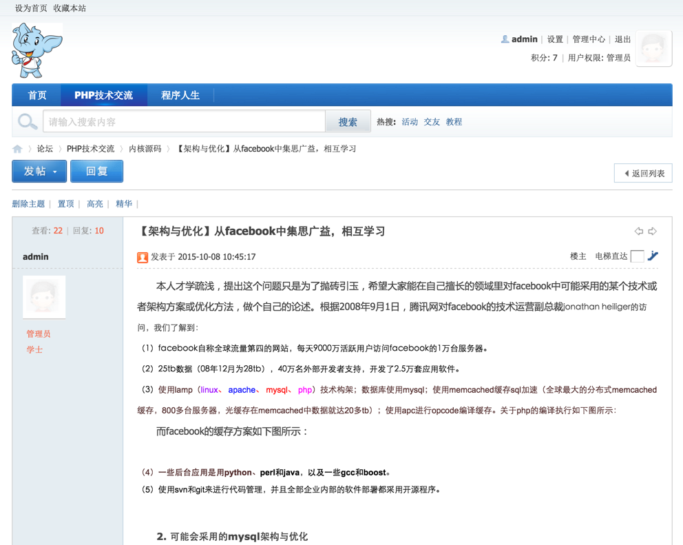Click 删除主题 delete thread link
The height and width of the screenshot is (545, 683).
[28, 204]
